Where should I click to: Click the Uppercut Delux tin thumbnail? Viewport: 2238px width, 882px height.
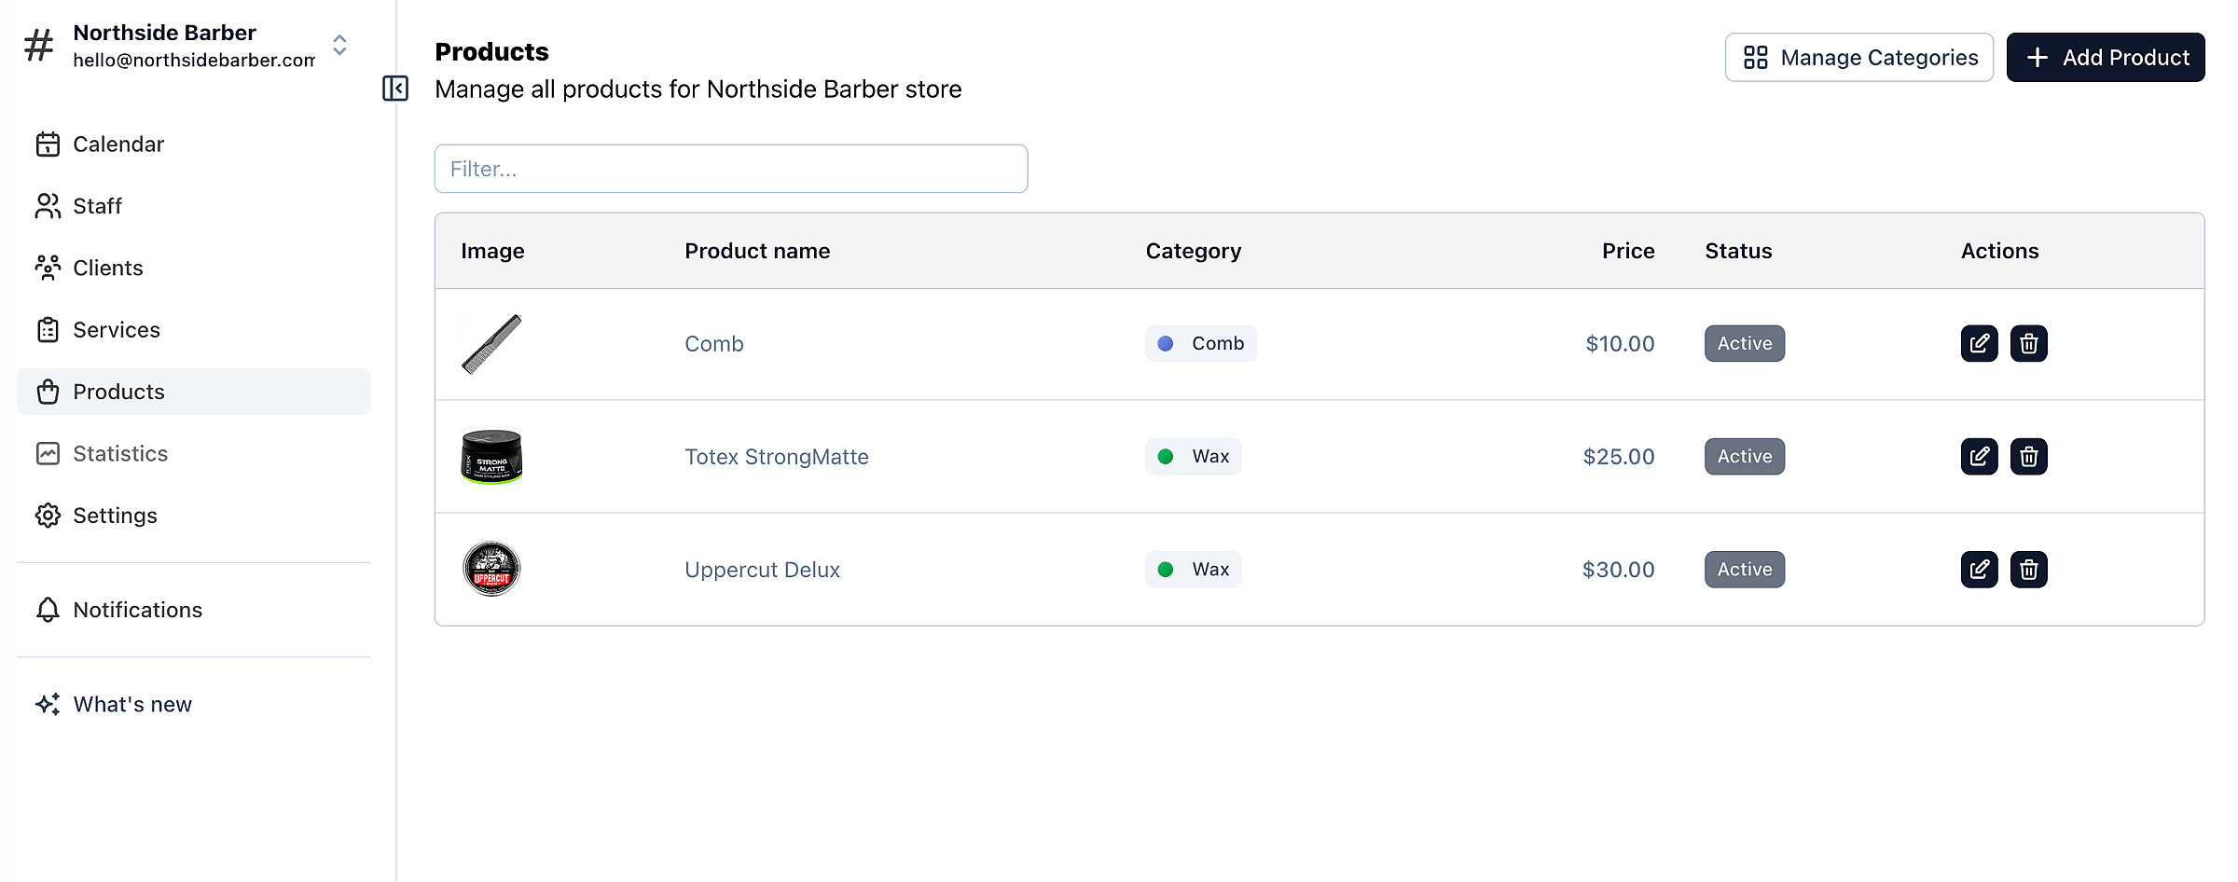point(491,569)
